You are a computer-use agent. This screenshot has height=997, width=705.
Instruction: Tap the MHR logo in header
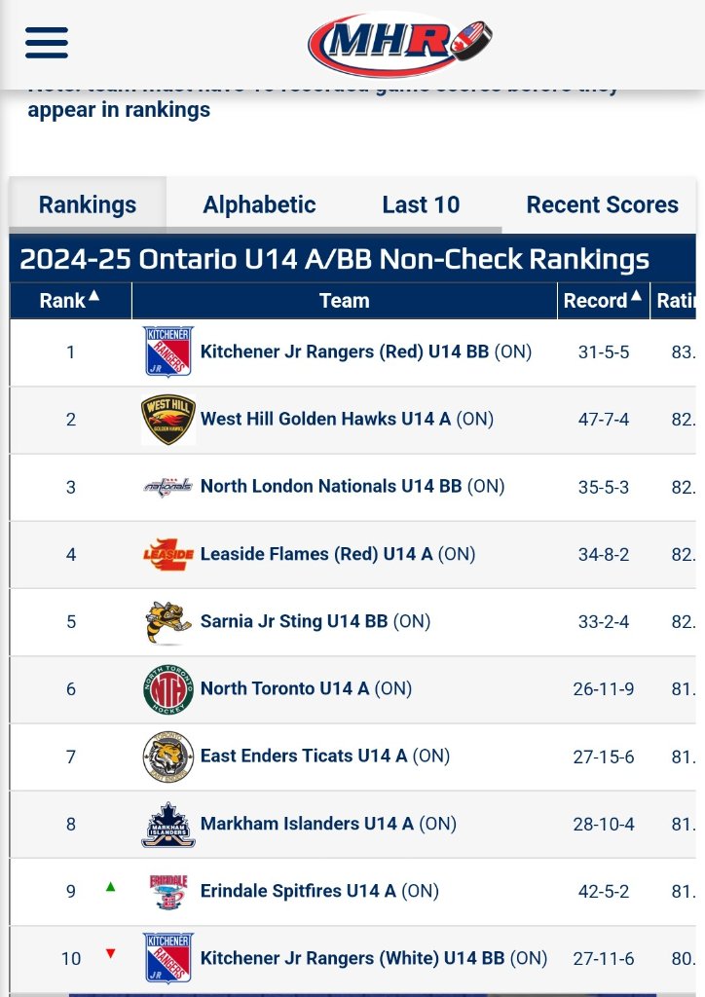click(x=400, y=45)
